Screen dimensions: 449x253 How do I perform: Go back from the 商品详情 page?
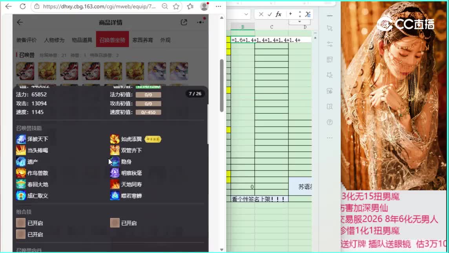pos(20,22)
